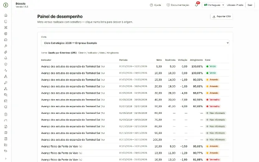Open the folder chart sidebar icon
This screenshot has width=259, height=162.
pyautogui.click(x=5, y=145)
